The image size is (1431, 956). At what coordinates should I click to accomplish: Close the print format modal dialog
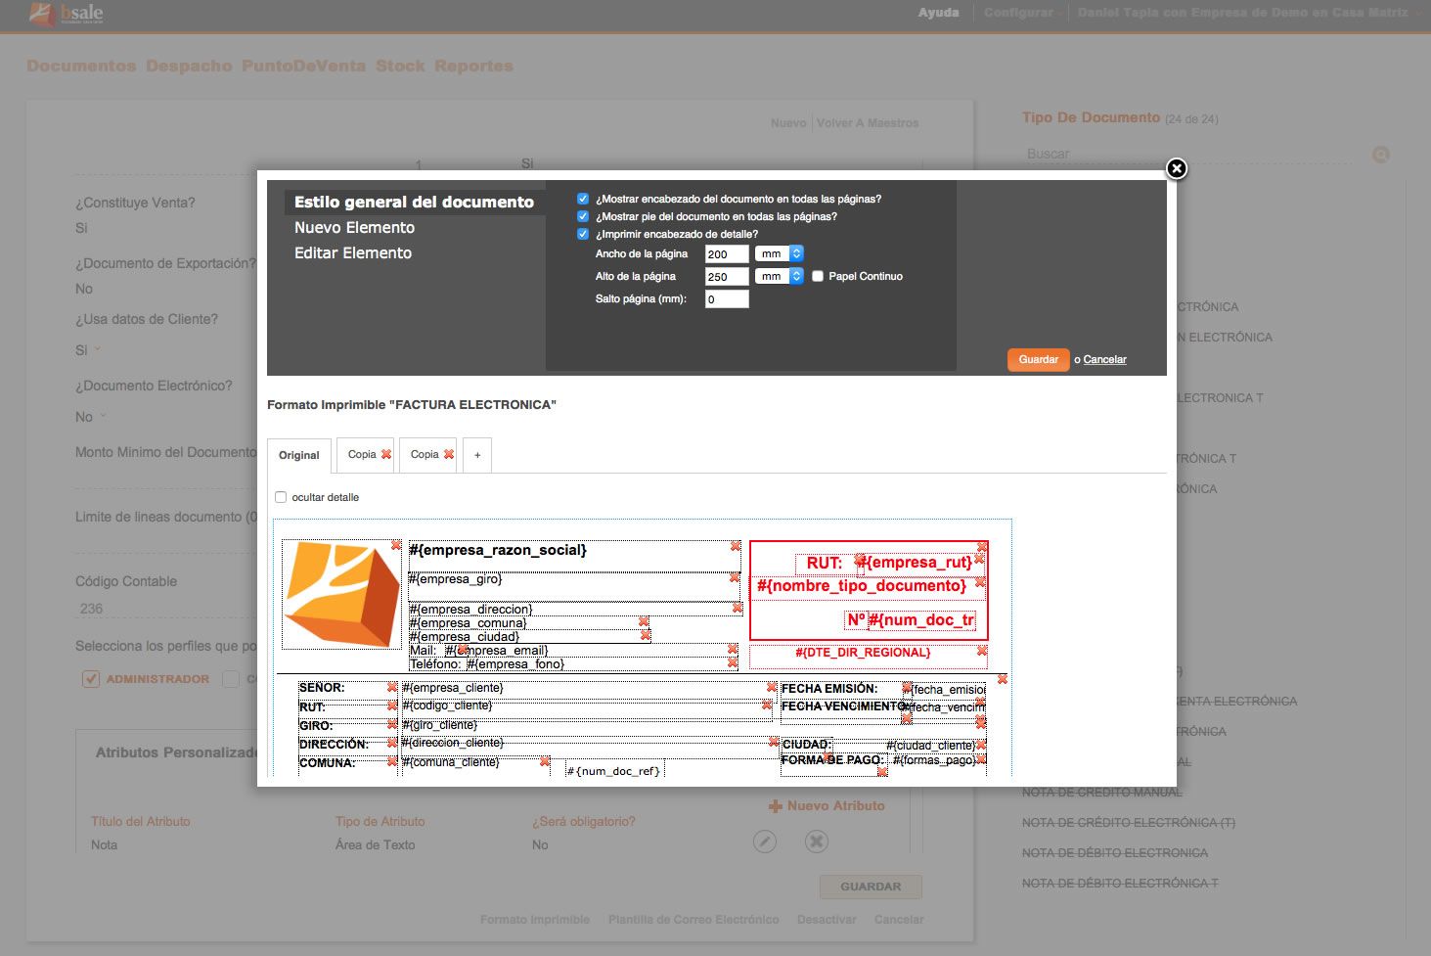pos(1176,168)
